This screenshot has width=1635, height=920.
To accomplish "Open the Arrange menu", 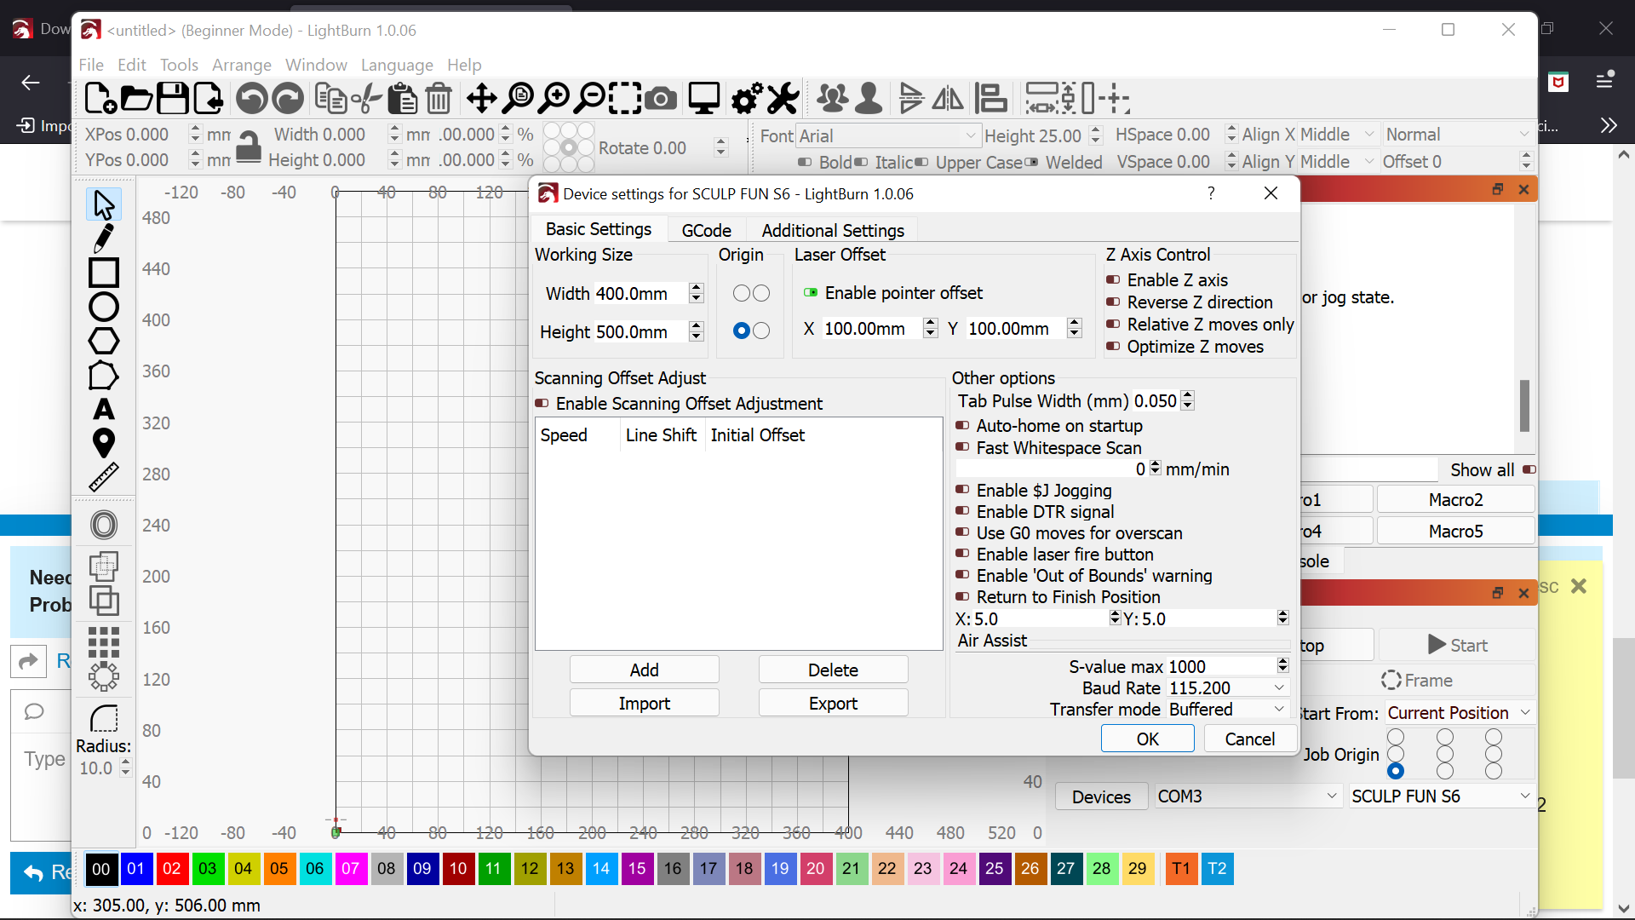I will [x=242, y=65].
